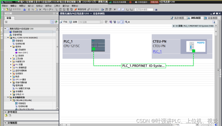The width and height of the screenshot is (222, 126).
Task: Click the search-in-project input field
Action: click(x=144, y=9)
